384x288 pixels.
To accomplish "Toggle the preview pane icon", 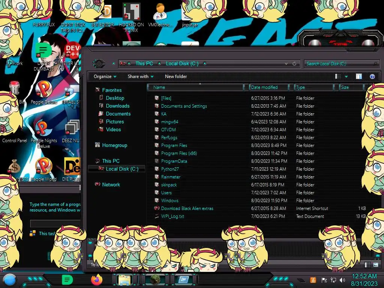I will pyautogui.click(x=359, y=76).
